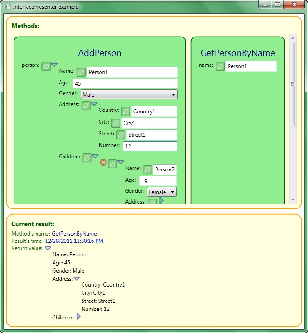
Task: Collapse the Return value expander
Action: coord(48,248)
